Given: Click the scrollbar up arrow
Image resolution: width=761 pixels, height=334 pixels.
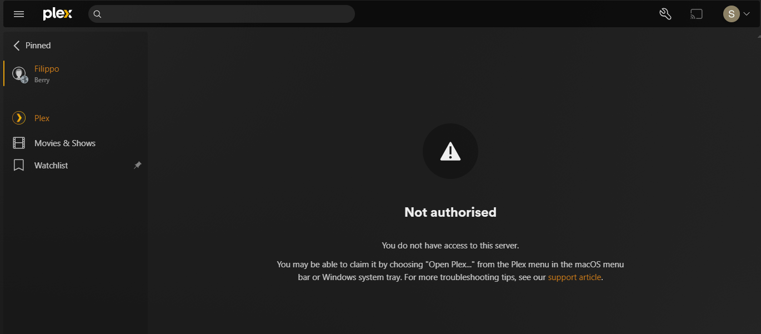Looking at the screenshot, I should (758, 34).
